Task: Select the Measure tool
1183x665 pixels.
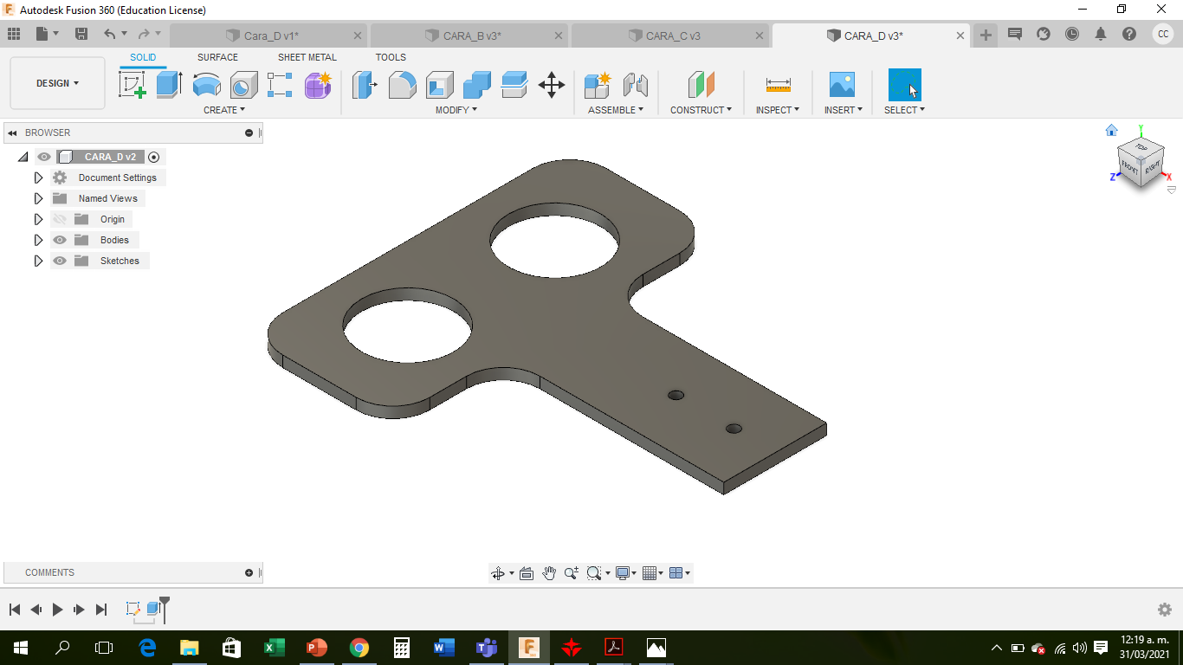Action: point(778,85)
